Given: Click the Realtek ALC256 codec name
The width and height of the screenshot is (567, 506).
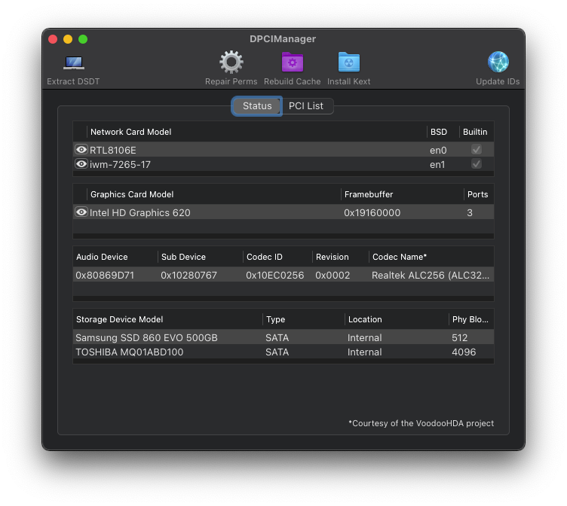Looking at the screenshot, I should [x=431, y=275].
